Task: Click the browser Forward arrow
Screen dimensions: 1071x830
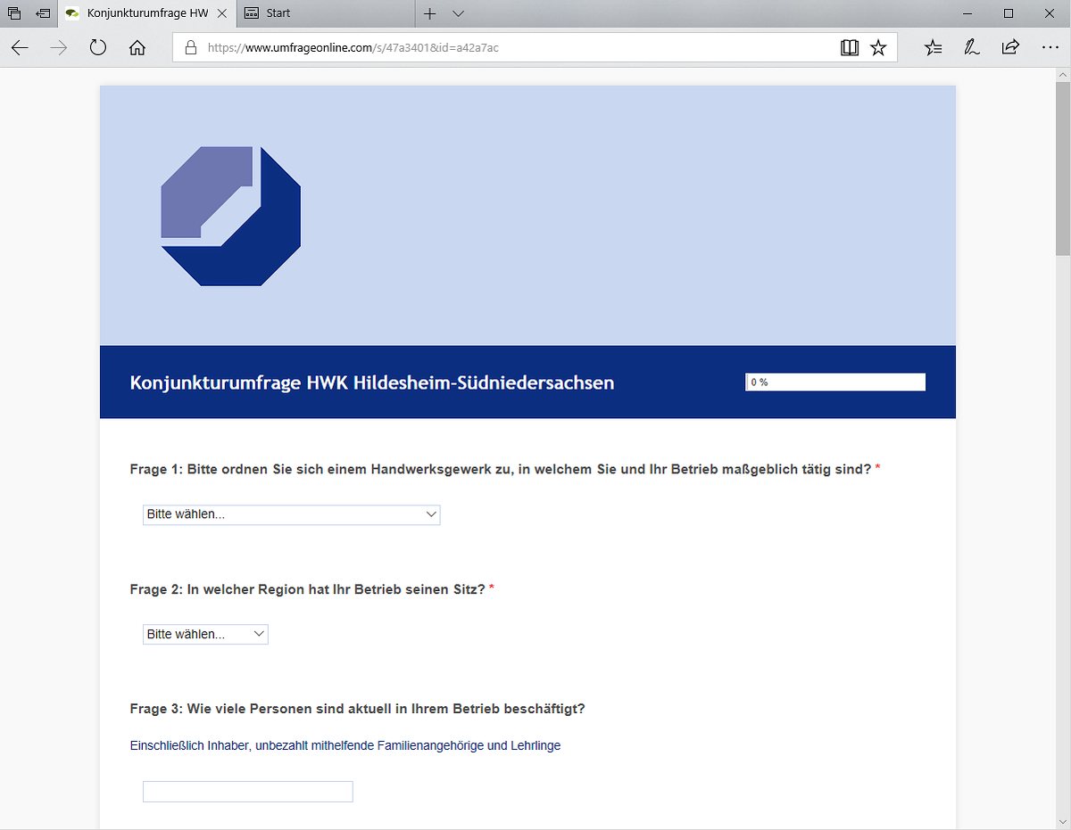Action: click(59, 48)
